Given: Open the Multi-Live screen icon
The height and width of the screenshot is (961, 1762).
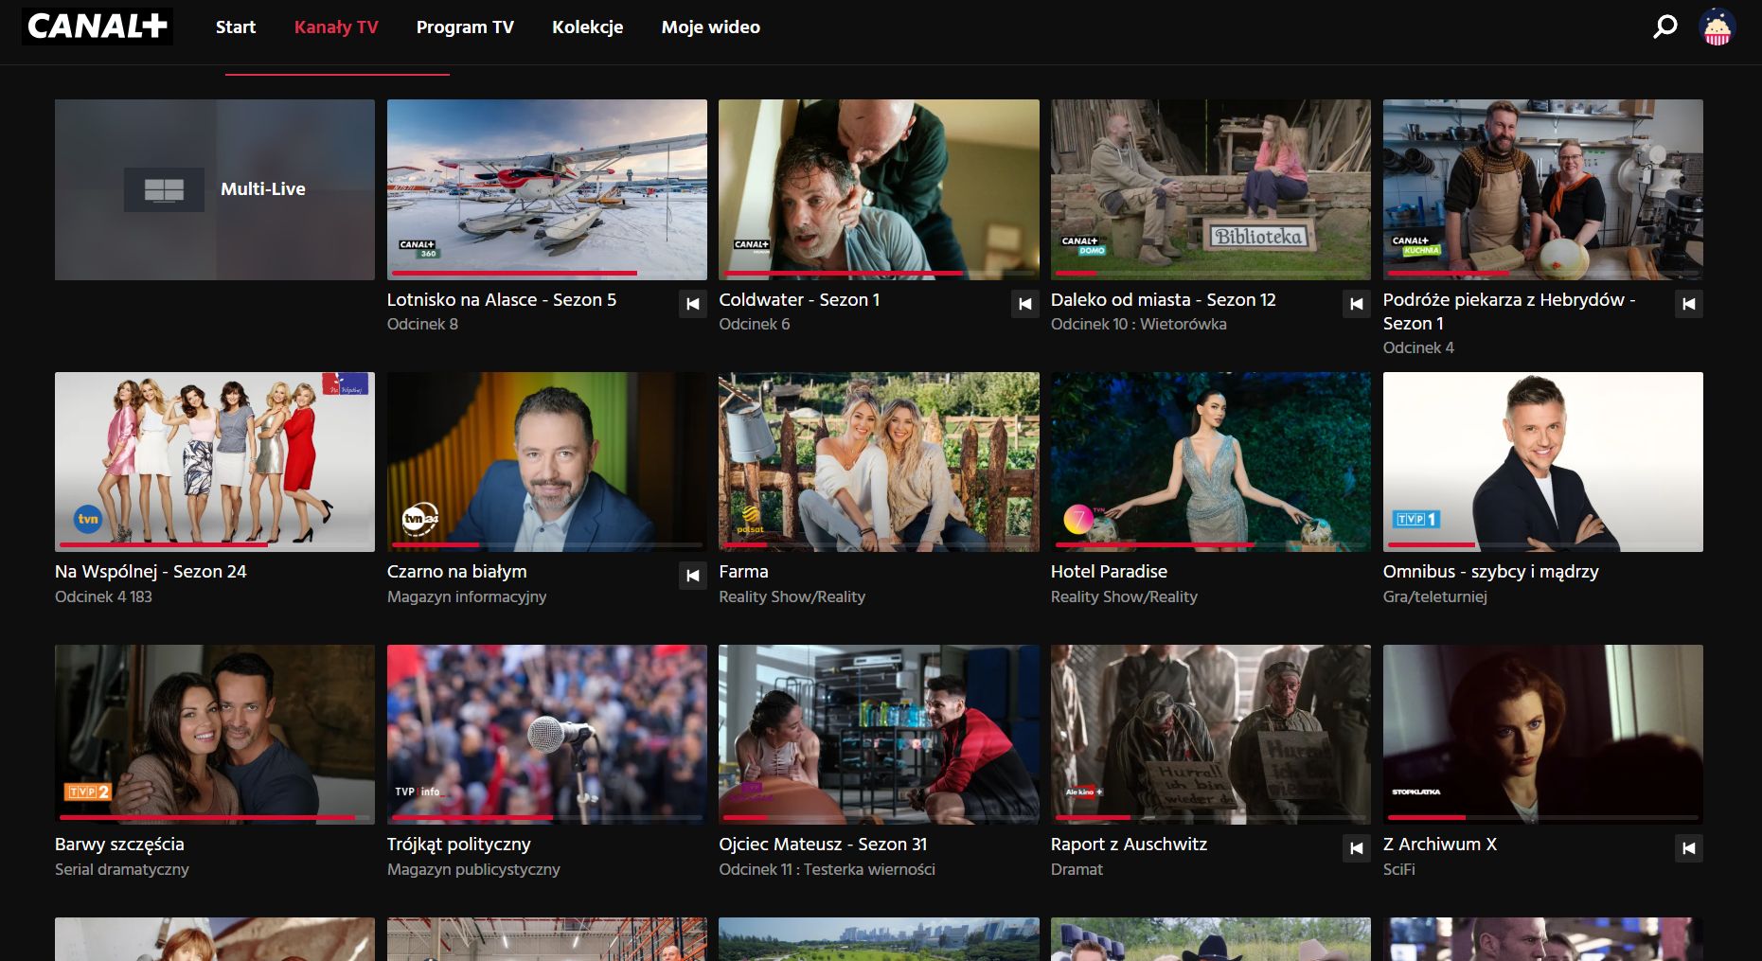Looking at the screenshot, I should [165, 188].
